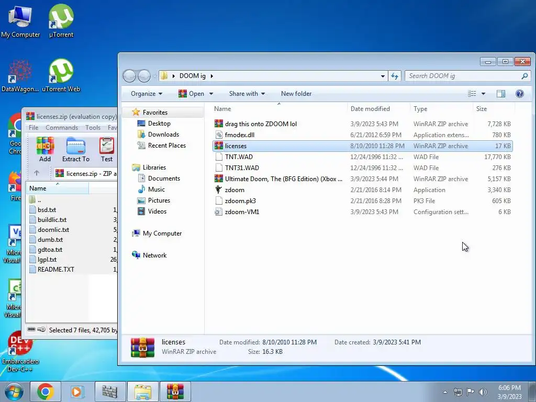Open Music library in navigation pane
This screenshot has width=536, height=402.
point(156,189)
